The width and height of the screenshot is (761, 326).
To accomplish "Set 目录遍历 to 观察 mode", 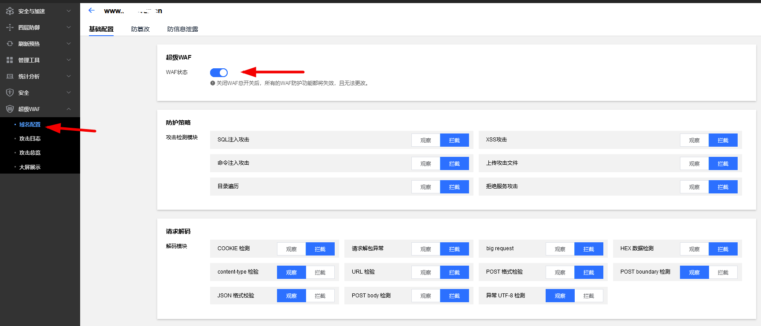I will coord(426,187).
